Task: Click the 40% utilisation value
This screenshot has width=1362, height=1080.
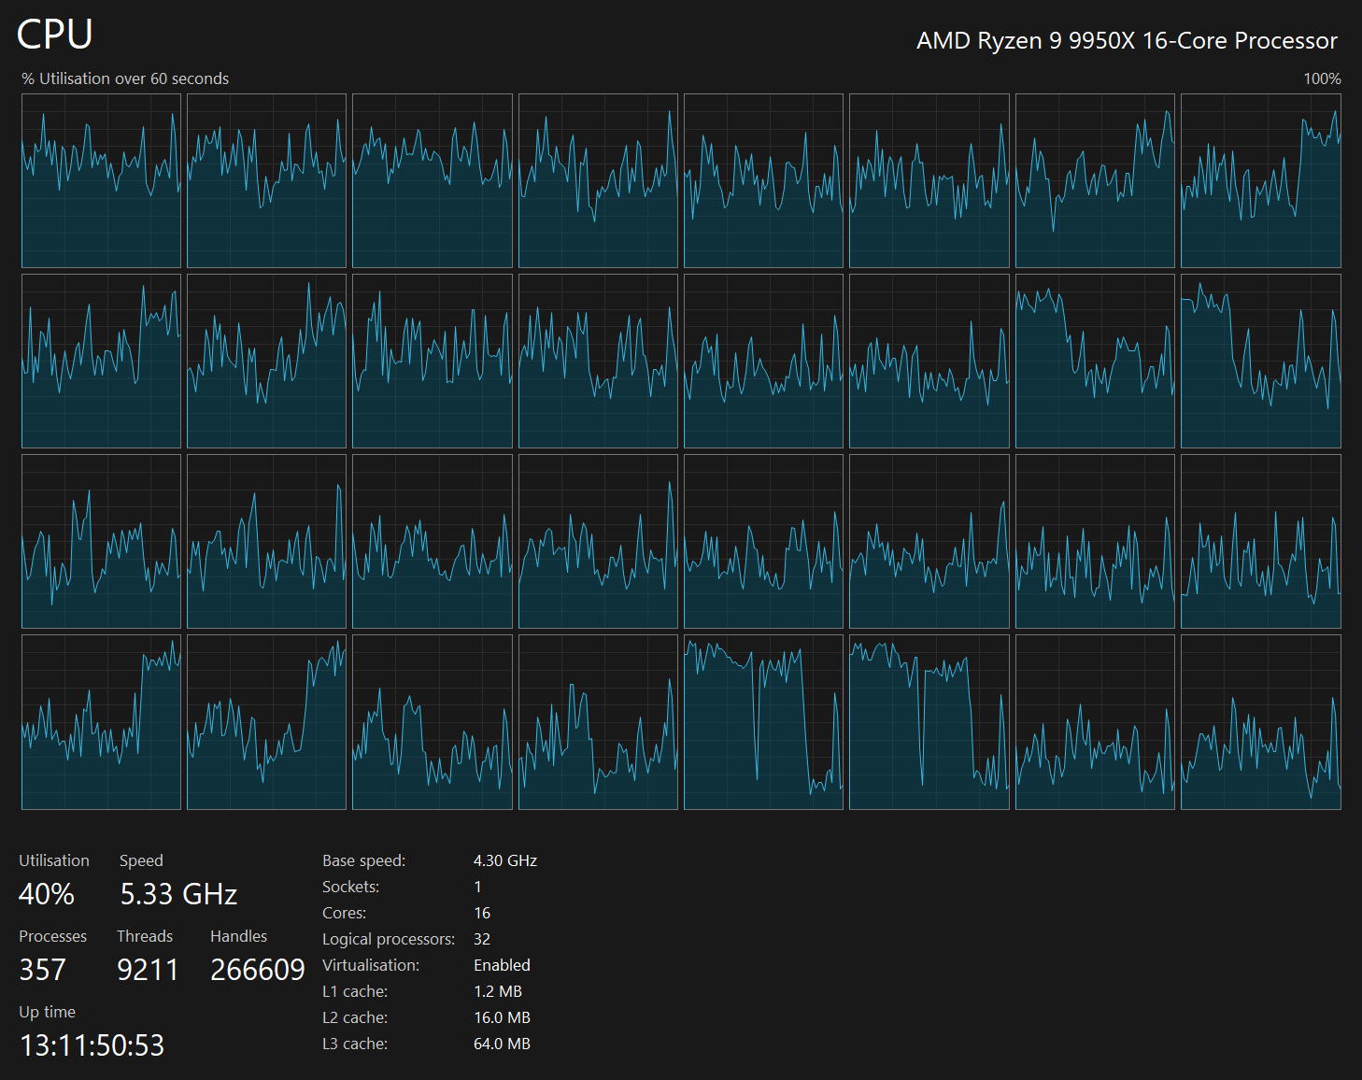Action: tap(47, 894)
